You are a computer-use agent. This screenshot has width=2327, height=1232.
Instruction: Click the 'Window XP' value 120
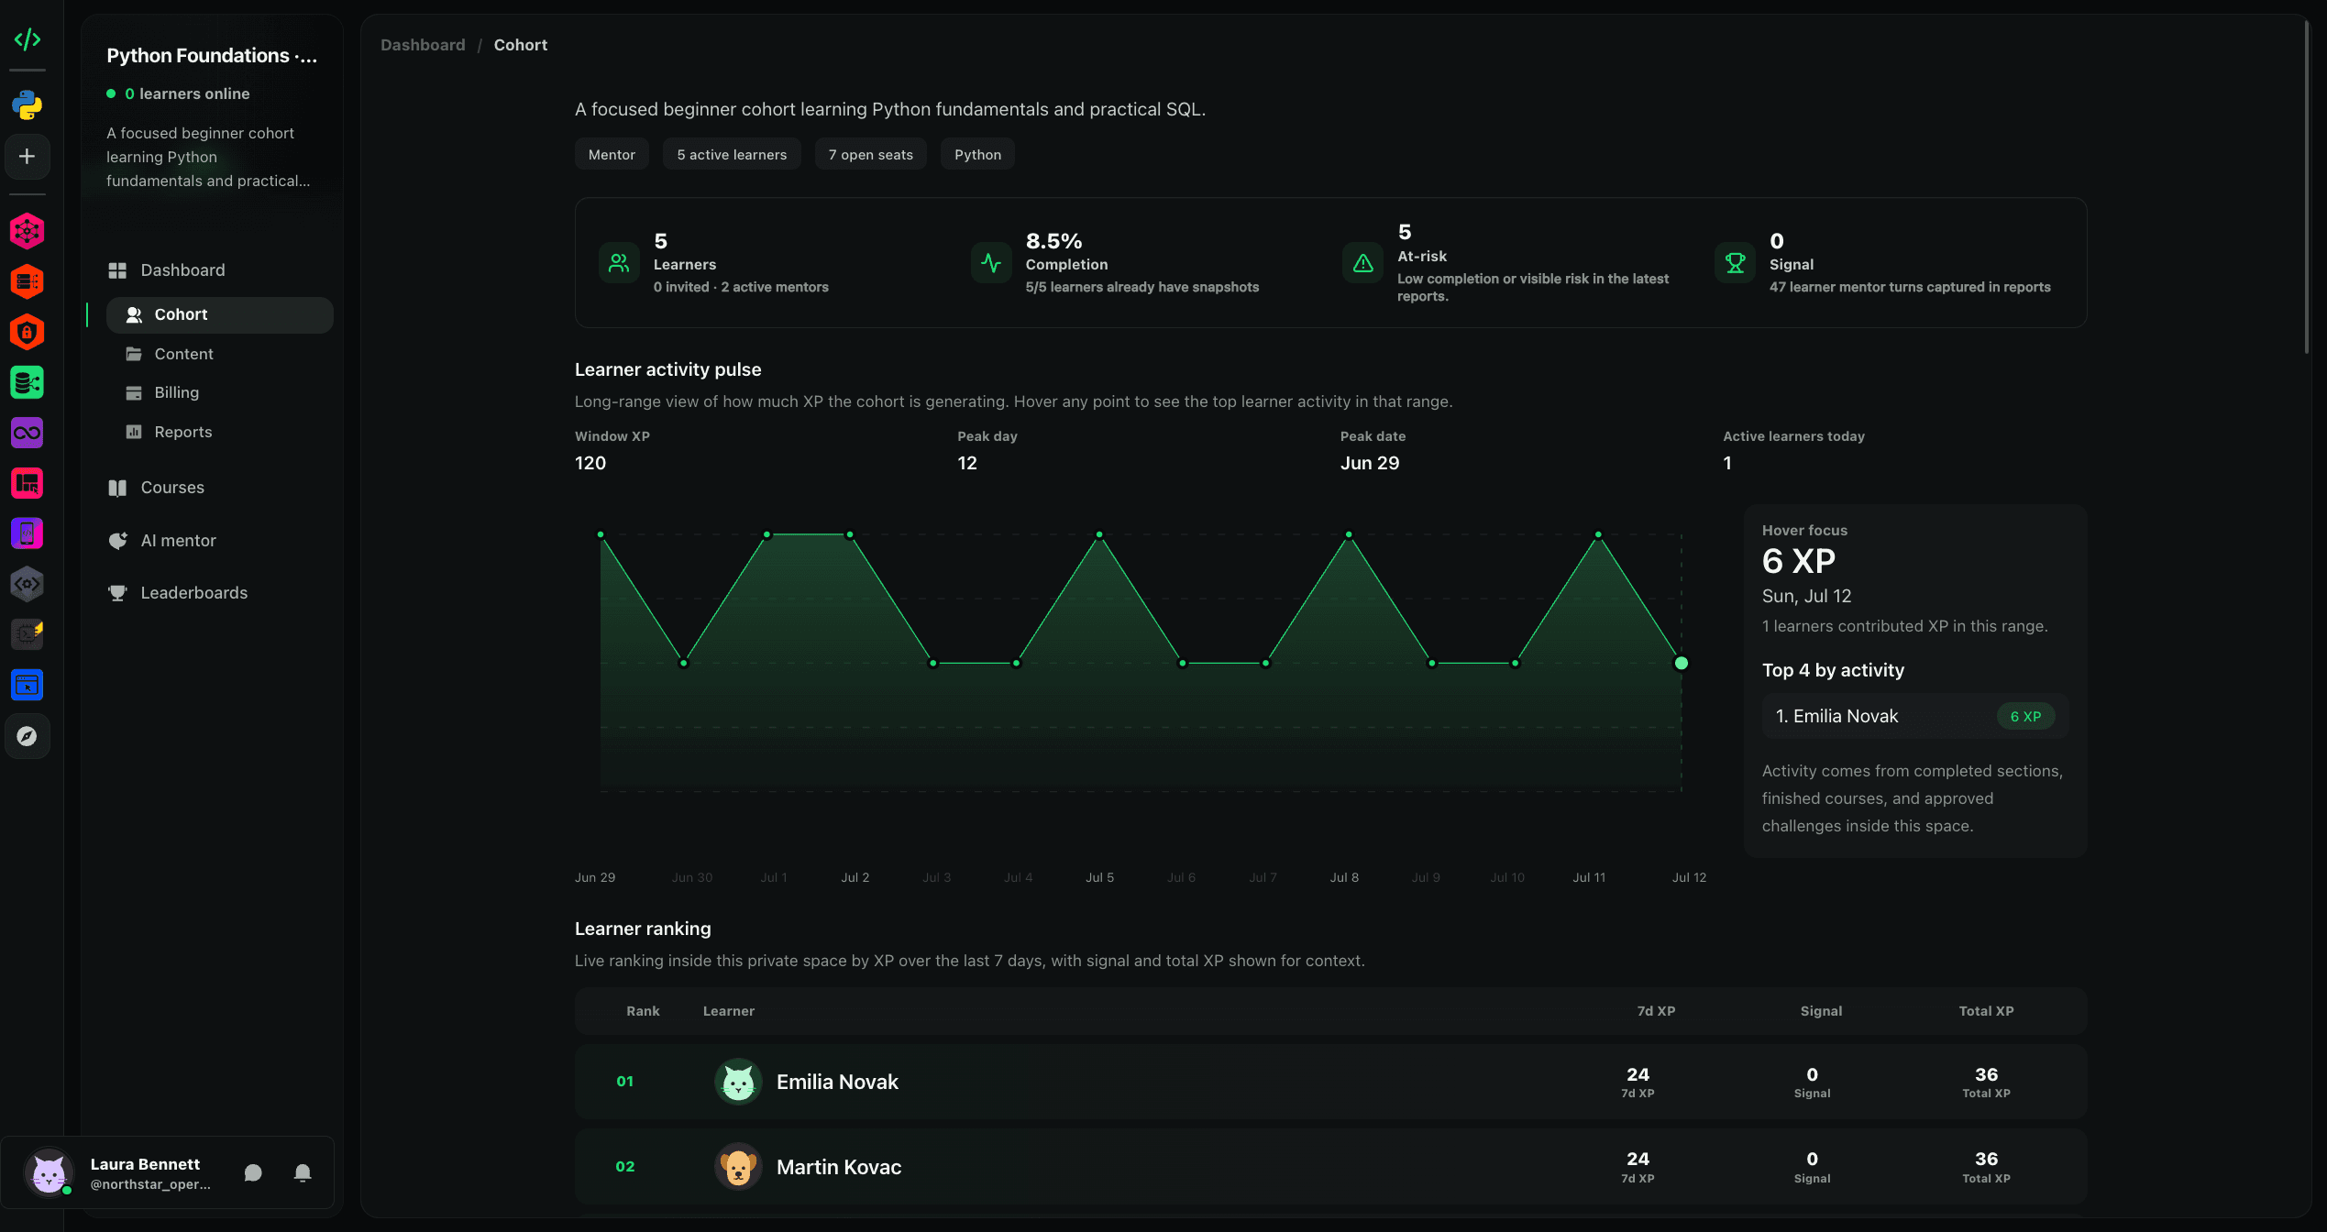tap(590, 463)
